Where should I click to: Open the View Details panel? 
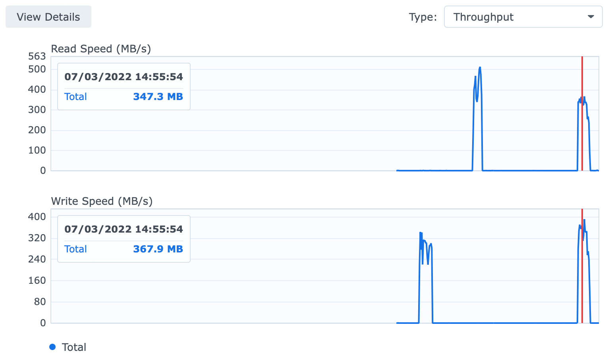click(x=48, y=17)
